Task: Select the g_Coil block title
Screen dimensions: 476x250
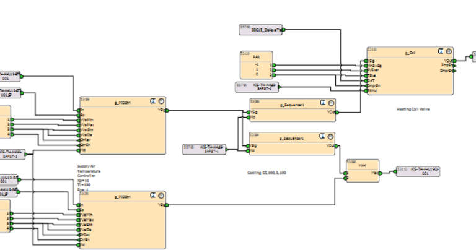Action: [410, 53]
